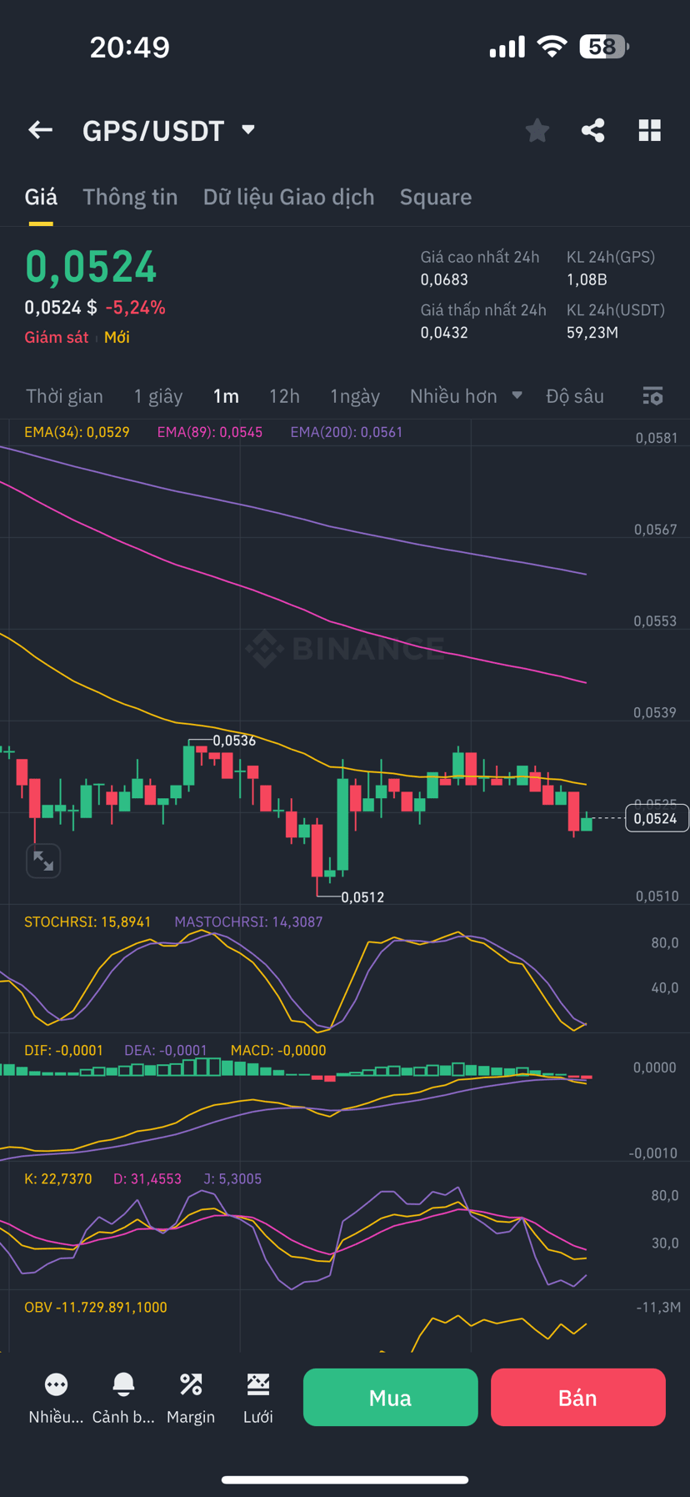
Task: Expand the Nhiều hơn intervals dropdown
Action: (466, 396)
